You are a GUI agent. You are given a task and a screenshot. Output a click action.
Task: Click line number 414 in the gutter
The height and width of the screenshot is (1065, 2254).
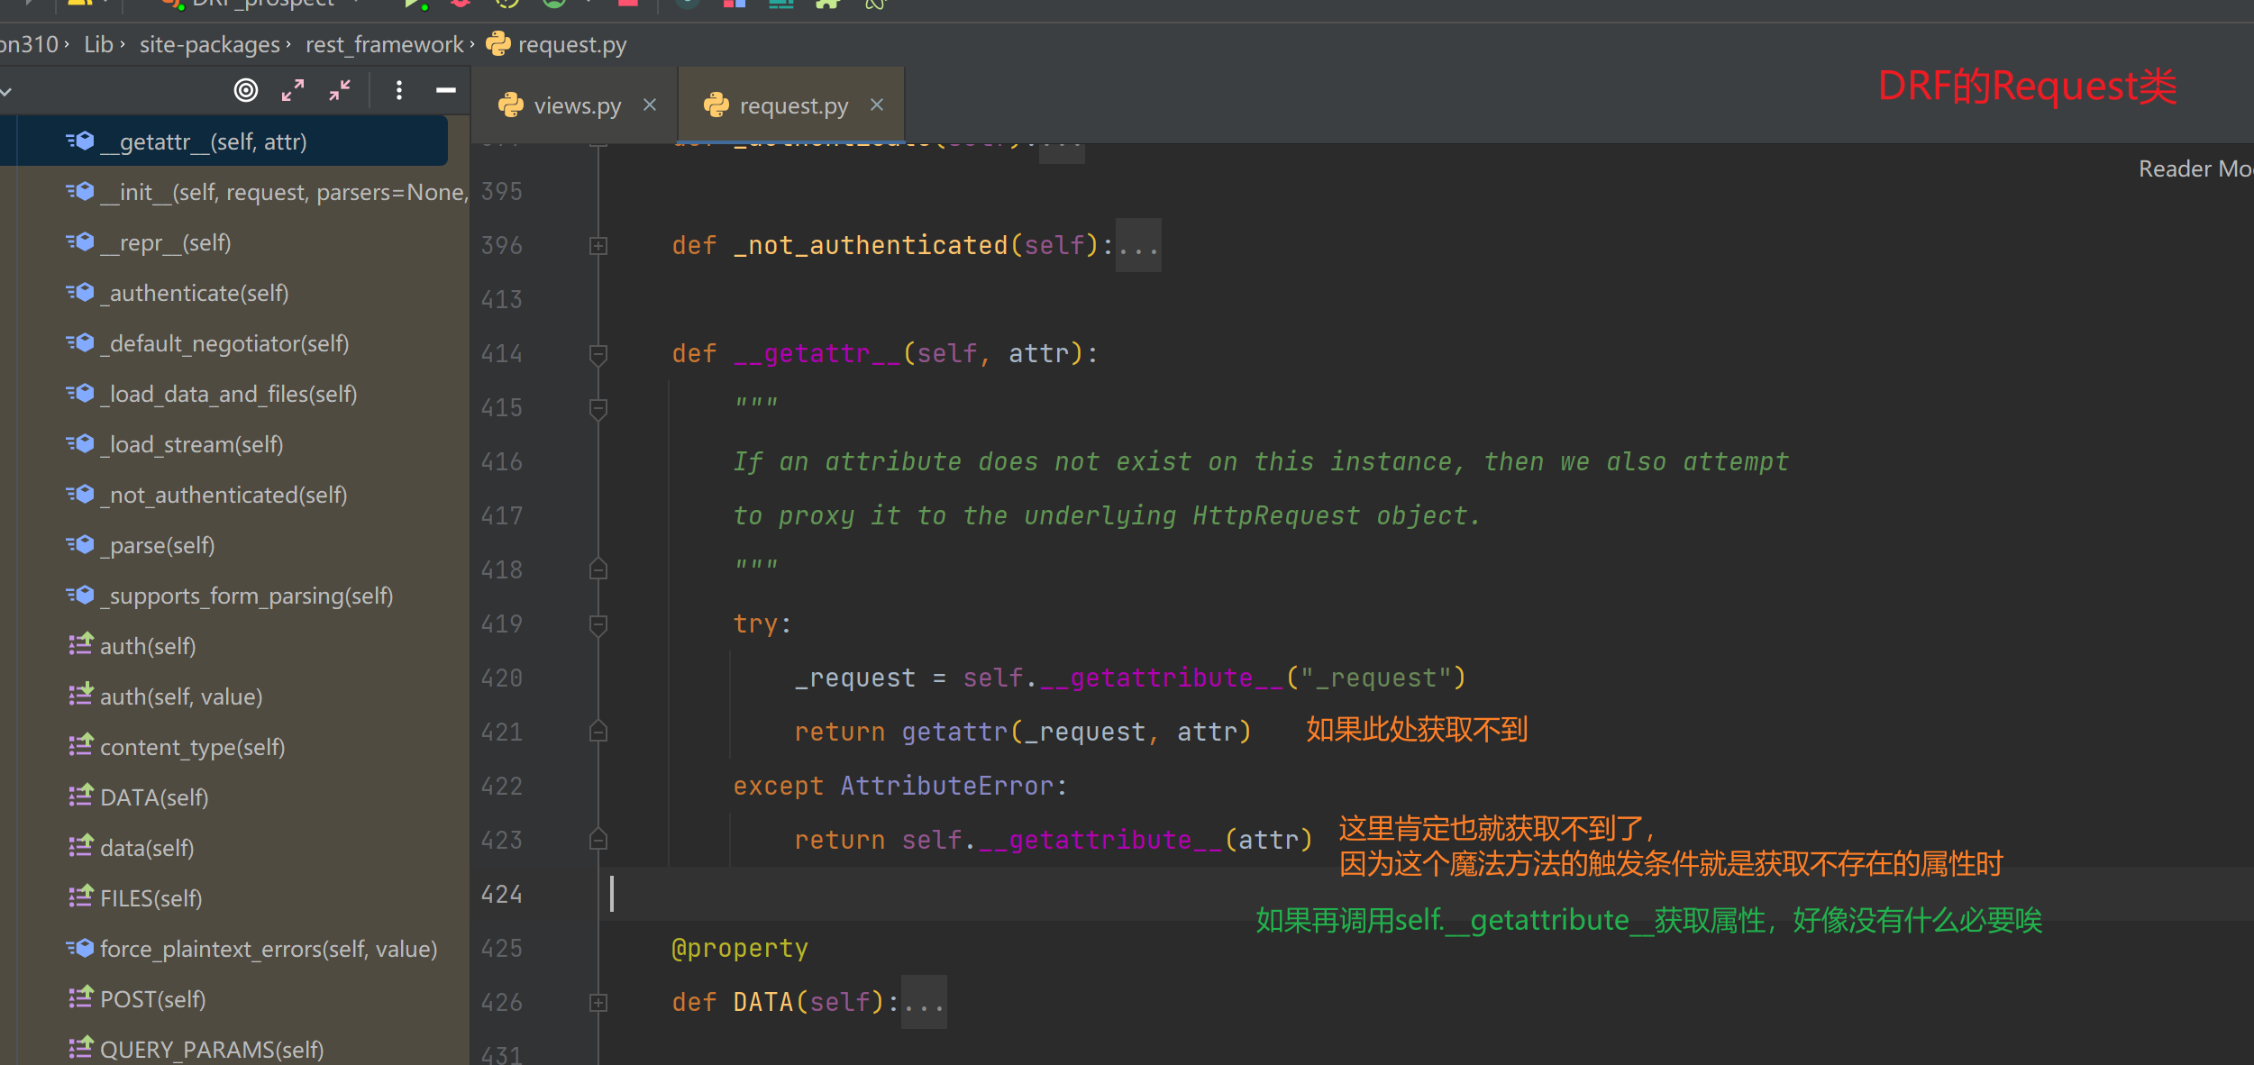tap(502, 353)
